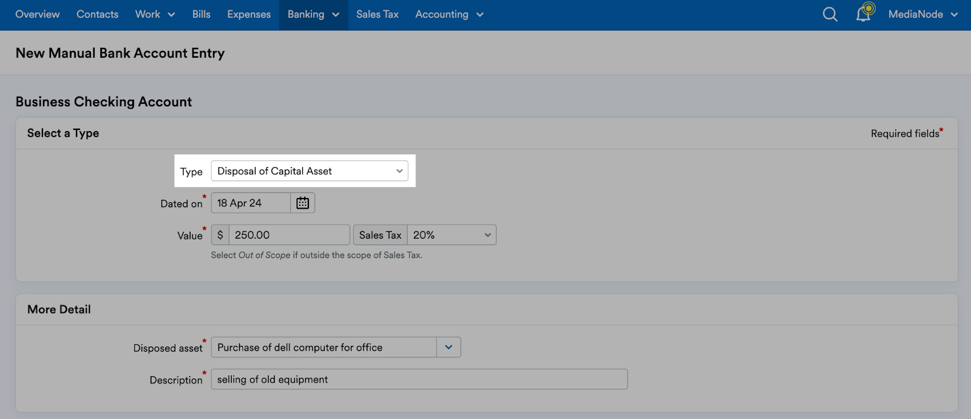Click the More Detail section header
The image size is (971, 419).
59,309
